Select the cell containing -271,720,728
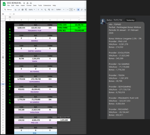Image resolution: width=150 pixels, height=135 pixels. (36, 79)
